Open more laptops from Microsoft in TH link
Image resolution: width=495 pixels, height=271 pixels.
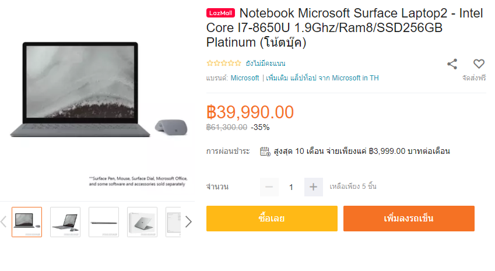coord(322,78)
